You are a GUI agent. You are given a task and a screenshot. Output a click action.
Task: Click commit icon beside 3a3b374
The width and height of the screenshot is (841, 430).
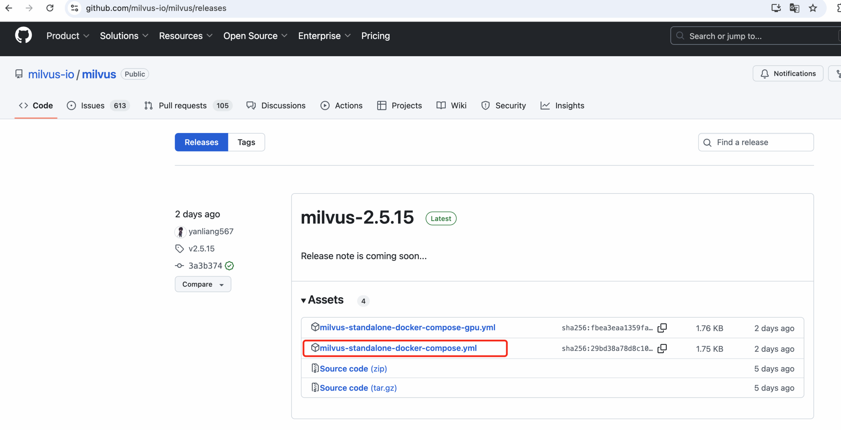point(179,266)
